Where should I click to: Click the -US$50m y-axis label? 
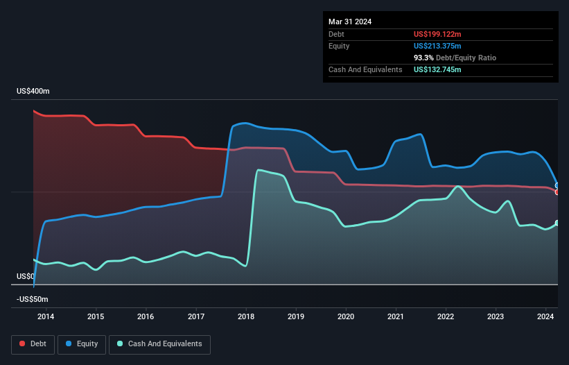tap(33, 299)
